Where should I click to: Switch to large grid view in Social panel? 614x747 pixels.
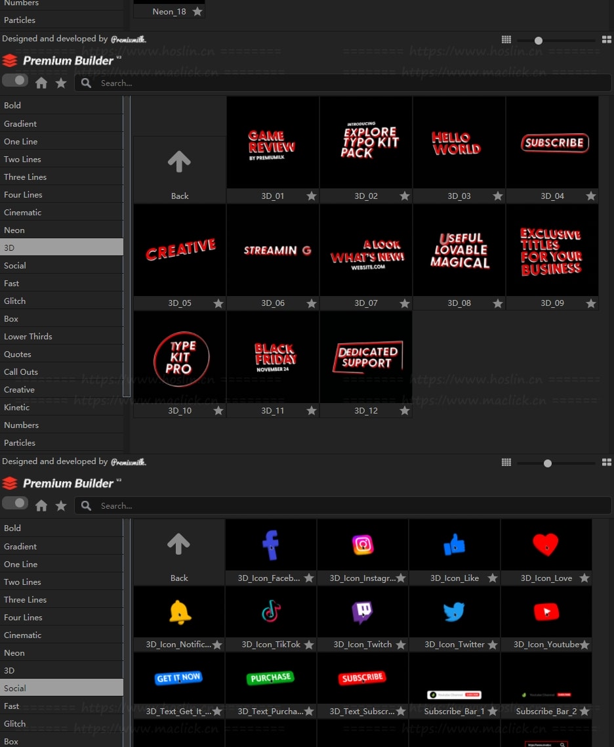(x=607, y=462)
